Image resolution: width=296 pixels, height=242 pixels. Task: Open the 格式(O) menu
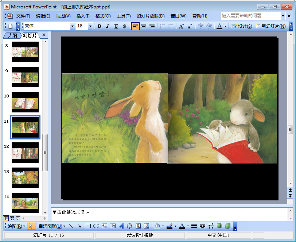click(103, 16)
